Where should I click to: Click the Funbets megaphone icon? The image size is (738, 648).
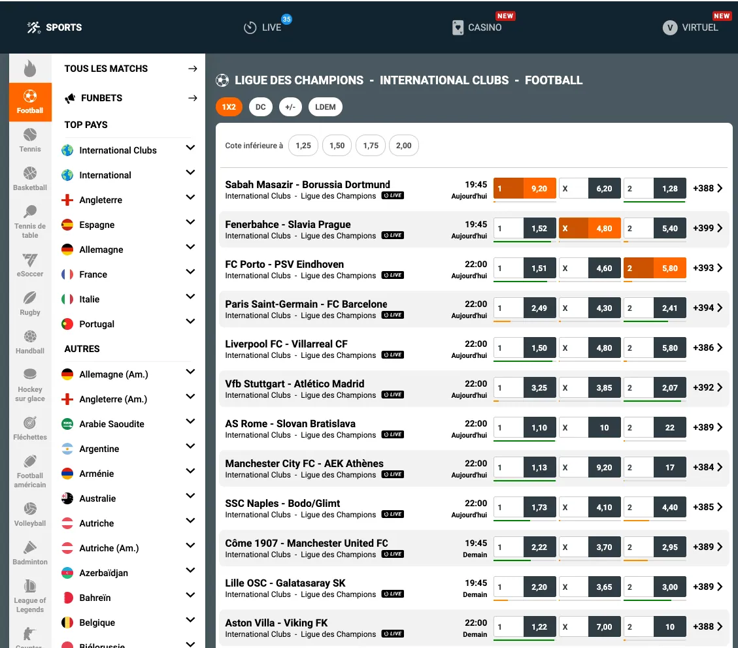point(70,98)
